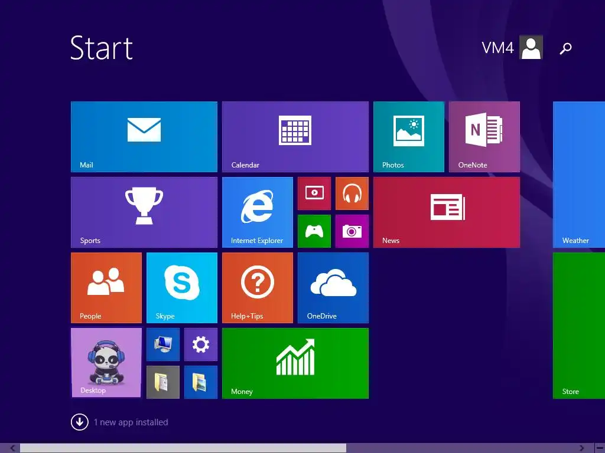605x453 pixels.
Task: Open the News tile
Action: coord(447,212)
